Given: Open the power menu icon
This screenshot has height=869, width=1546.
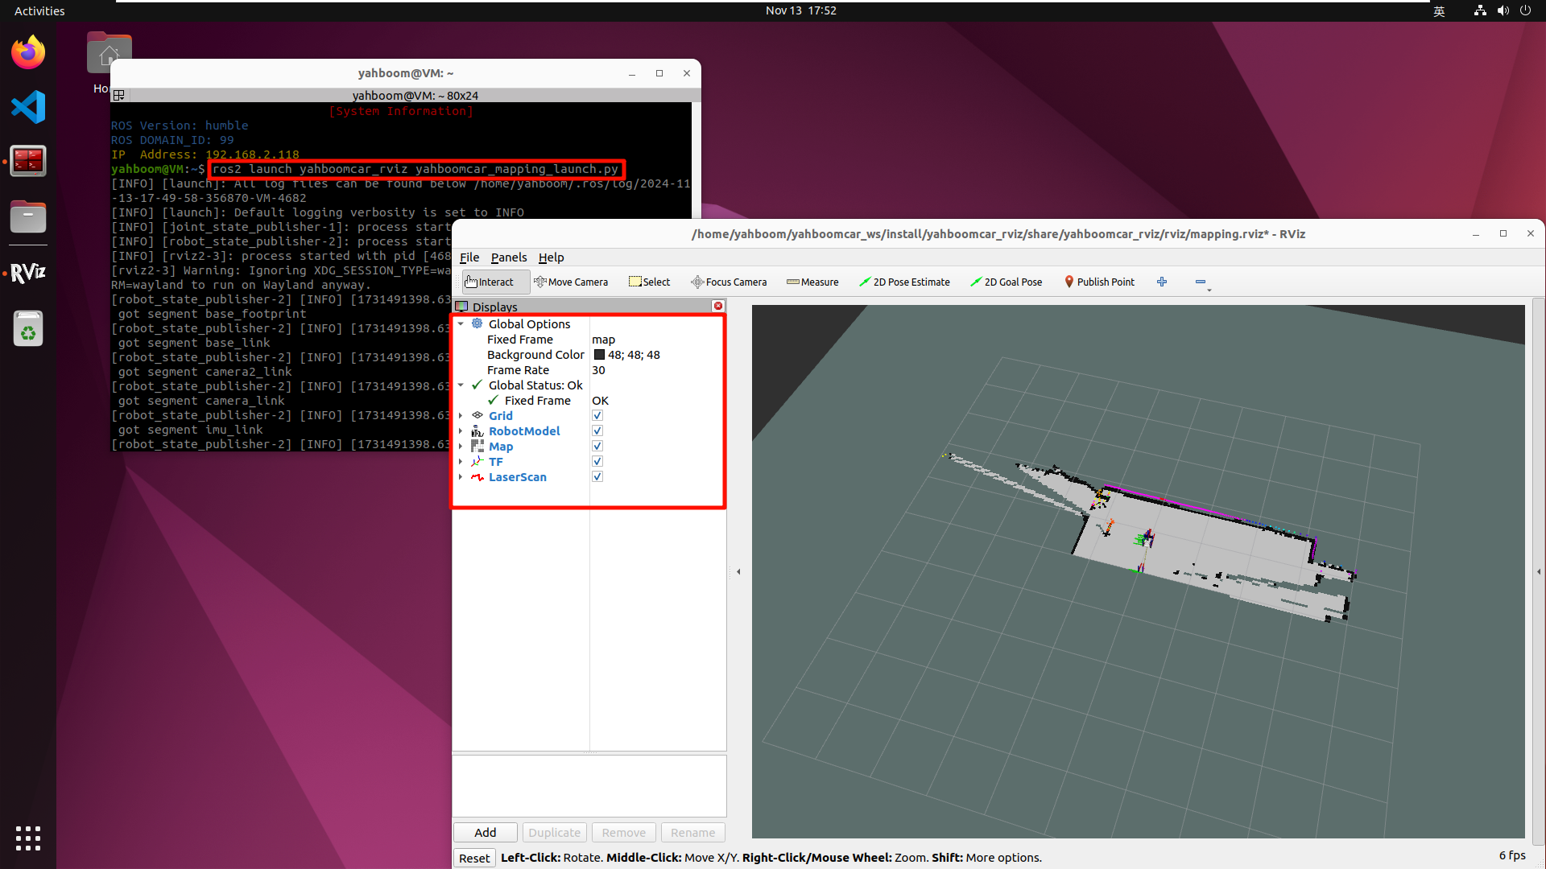Looking at the screenshot, I should point(1525,10).
